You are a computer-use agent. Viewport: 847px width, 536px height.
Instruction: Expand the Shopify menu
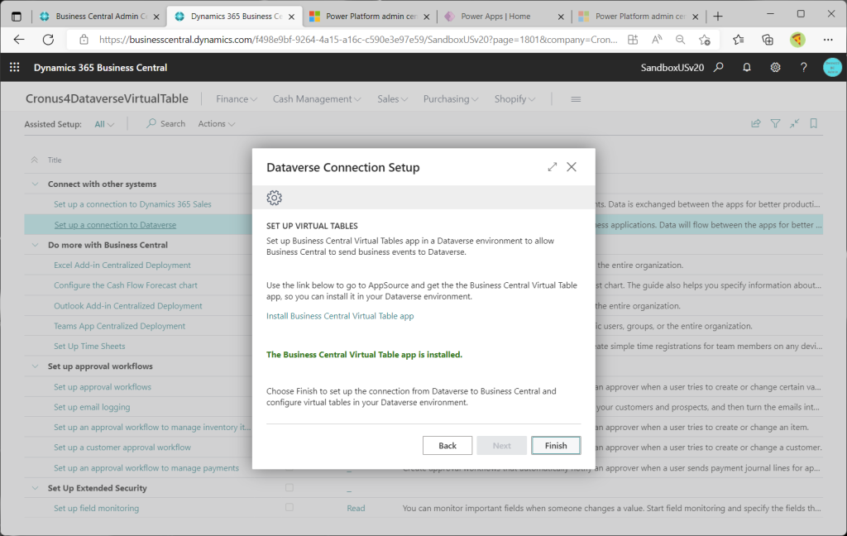click(x=514, y=99)
